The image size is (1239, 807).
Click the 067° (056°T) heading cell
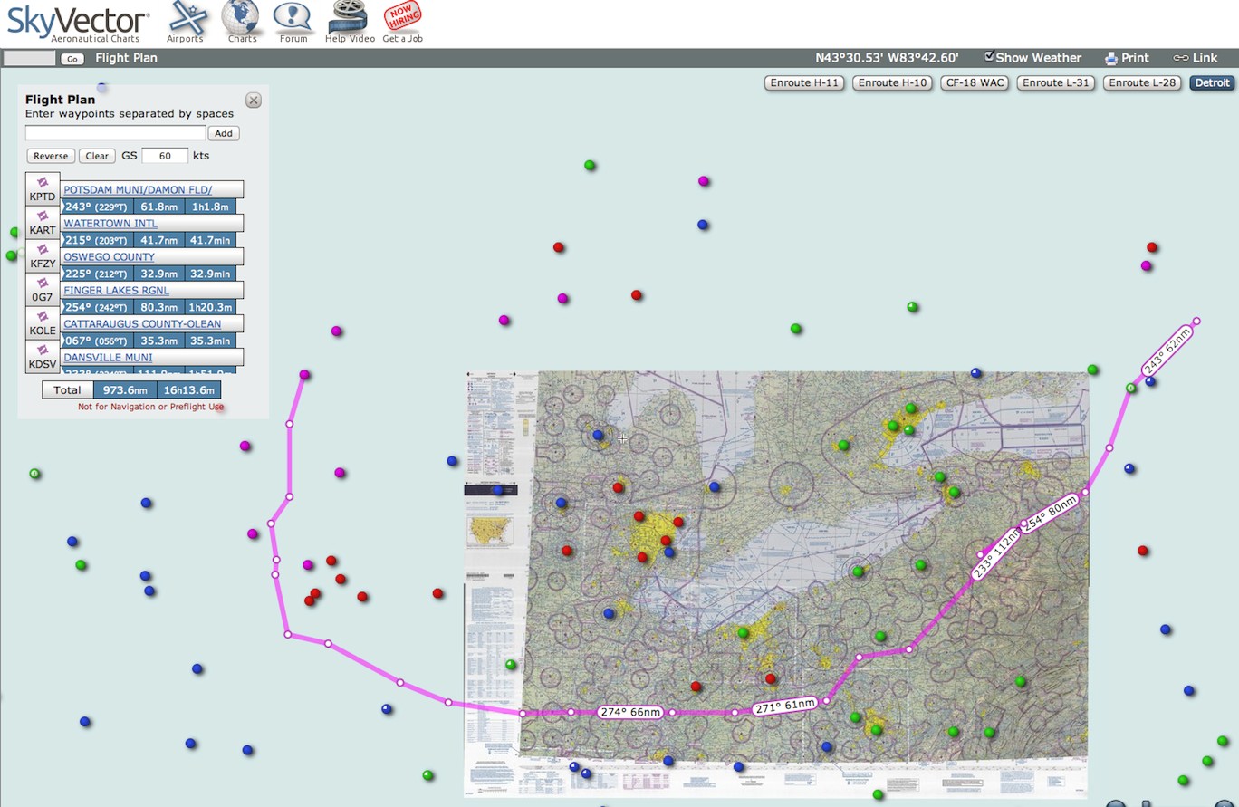point(97,341)
